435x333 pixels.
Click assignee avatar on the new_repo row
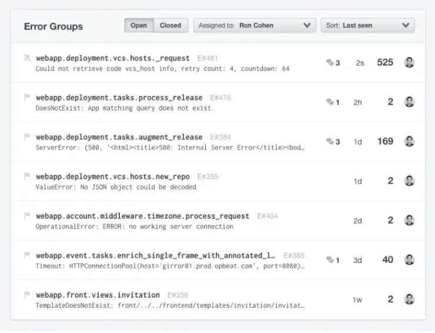click(410, 181)
